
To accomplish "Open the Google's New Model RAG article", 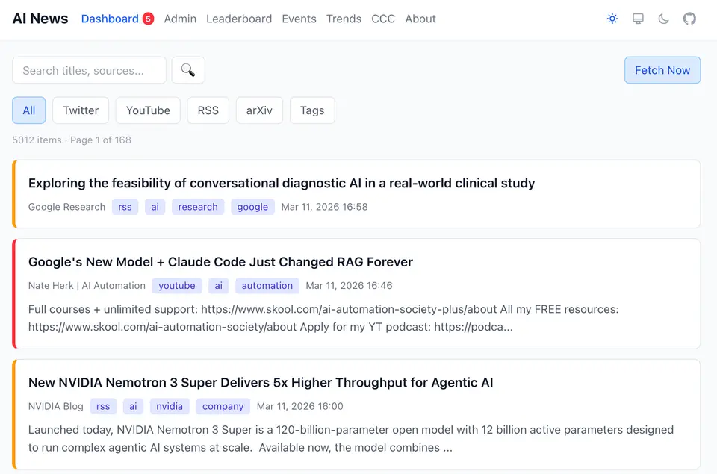I will (x=220, y=262).
